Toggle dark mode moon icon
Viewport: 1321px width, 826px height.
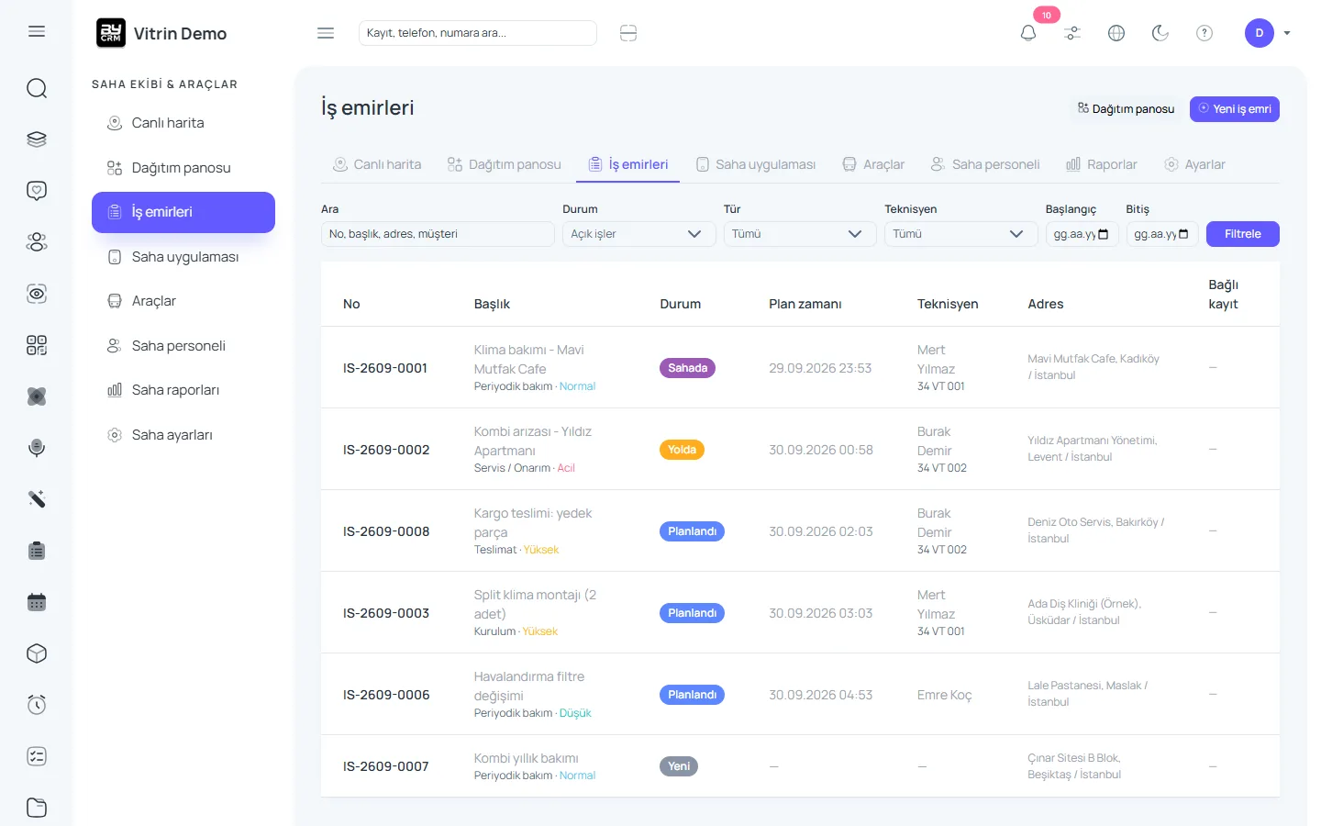(x=1160, y=33)
